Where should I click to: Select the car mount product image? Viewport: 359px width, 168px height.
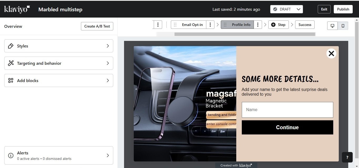click(185, 104)
